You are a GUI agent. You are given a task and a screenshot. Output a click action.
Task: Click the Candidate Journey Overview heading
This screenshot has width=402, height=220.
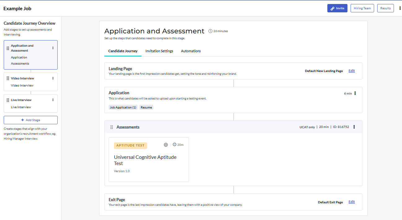coord(29,23)
